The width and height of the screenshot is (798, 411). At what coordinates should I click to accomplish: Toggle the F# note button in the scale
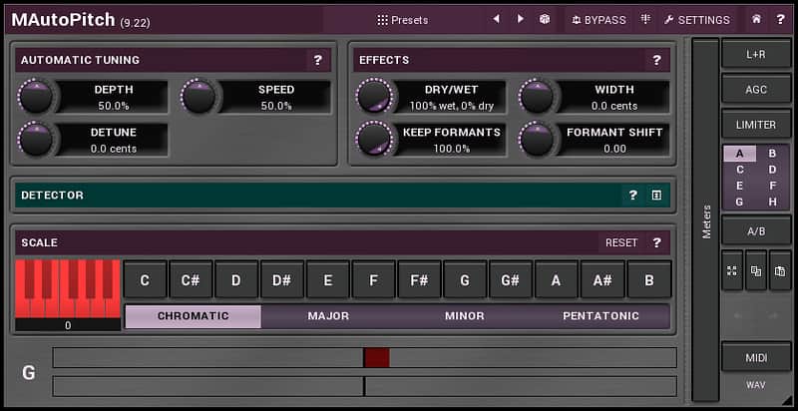(419, 280)
